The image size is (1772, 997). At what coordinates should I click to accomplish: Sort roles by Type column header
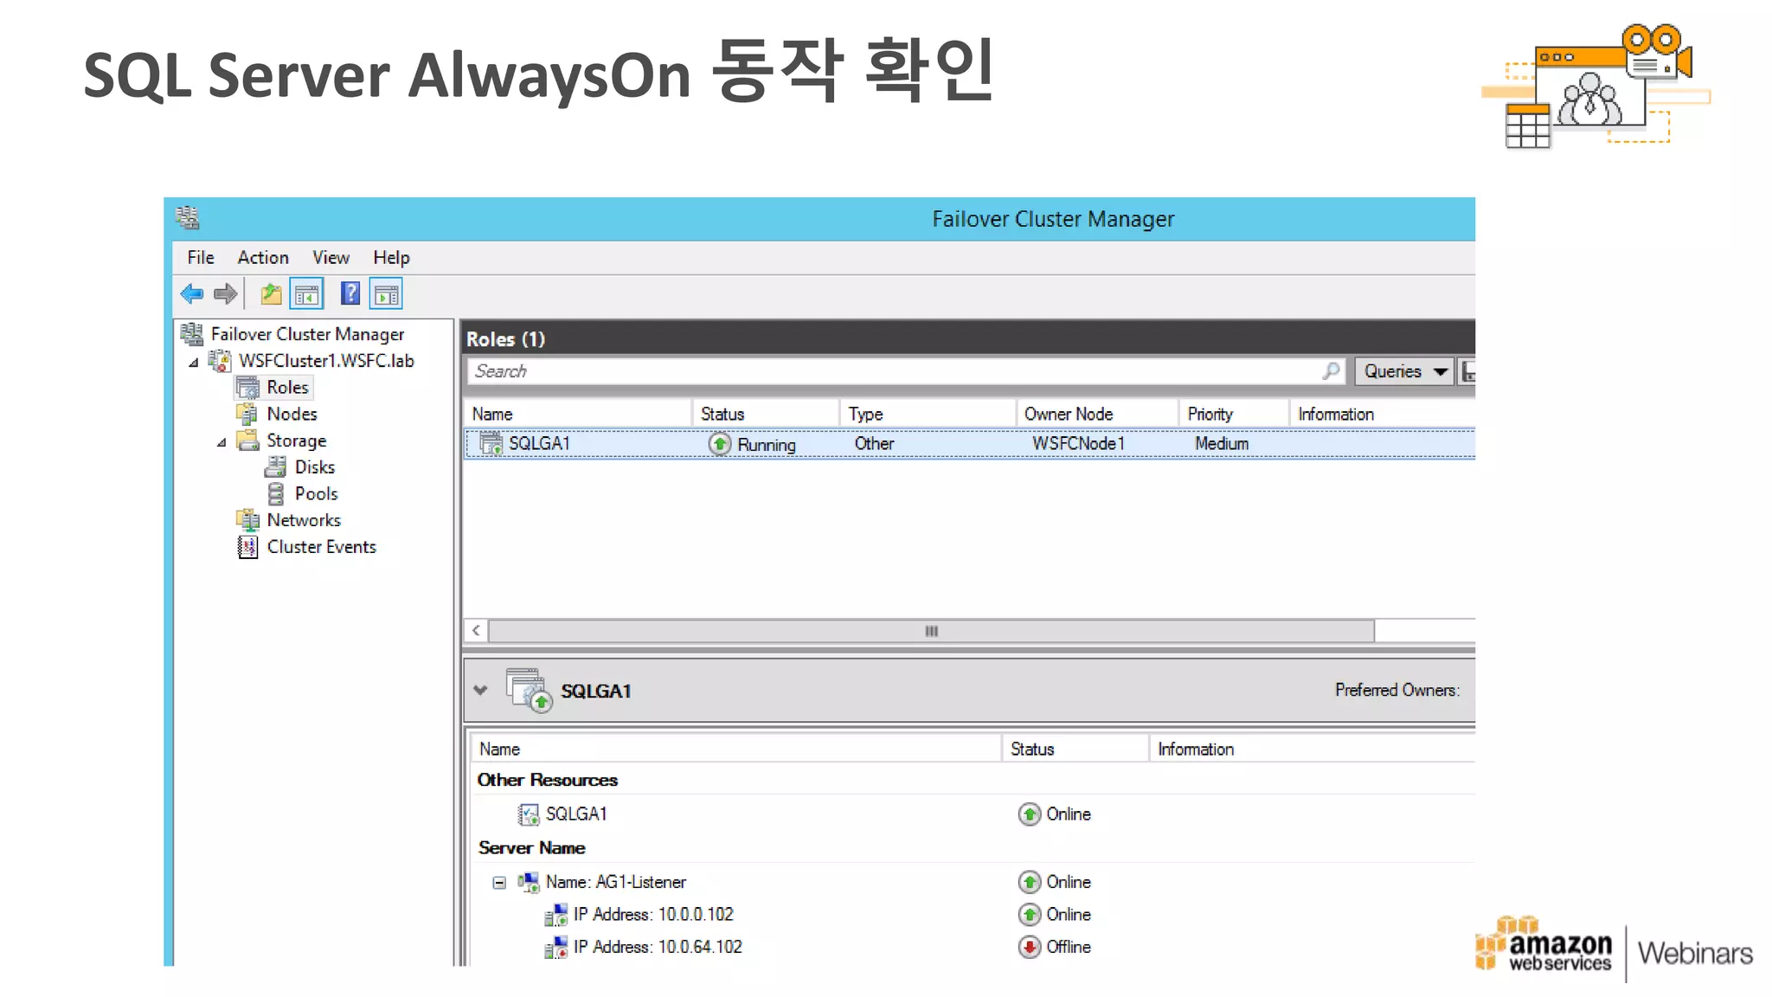928,414
